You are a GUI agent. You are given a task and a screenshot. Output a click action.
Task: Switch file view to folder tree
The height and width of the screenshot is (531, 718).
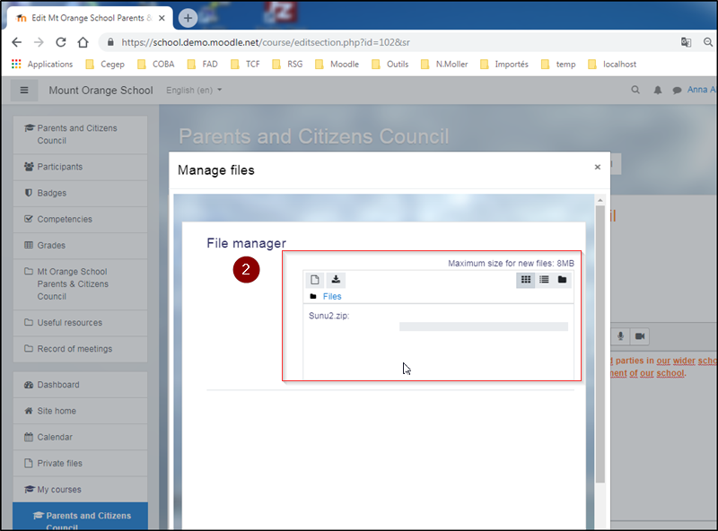tap(562, 280)
